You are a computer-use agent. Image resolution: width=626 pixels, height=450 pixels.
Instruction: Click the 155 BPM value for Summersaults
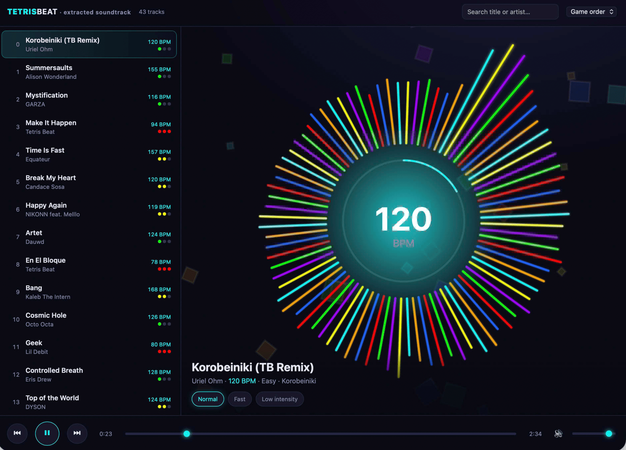tap(159, 69)
